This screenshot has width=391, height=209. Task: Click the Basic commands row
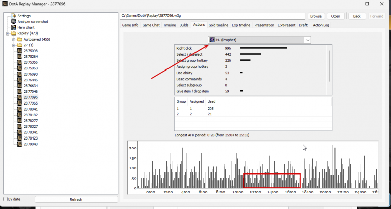tap(250, 79)
